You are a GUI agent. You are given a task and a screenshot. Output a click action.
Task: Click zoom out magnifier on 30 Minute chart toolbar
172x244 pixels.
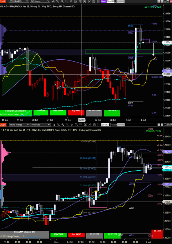click(x=67, y=125)
